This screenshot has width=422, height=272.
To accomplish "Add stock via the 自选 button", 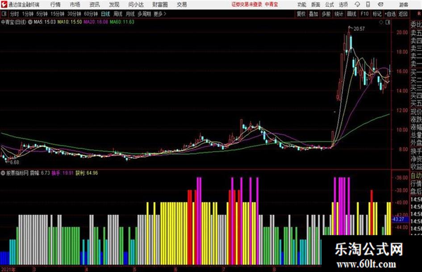I will tap(390, 14).
